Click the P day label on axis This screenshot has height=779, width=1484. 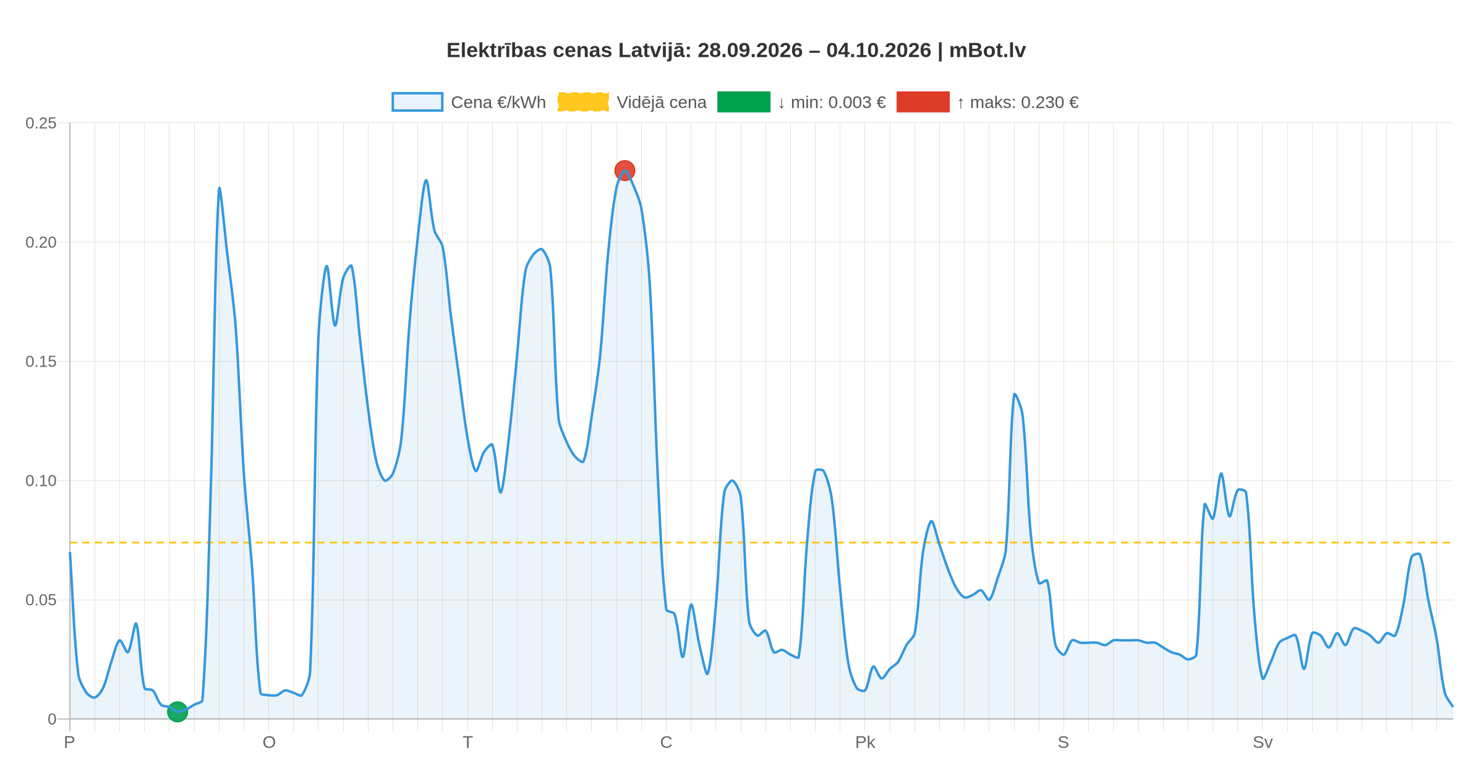click(69, 743)
